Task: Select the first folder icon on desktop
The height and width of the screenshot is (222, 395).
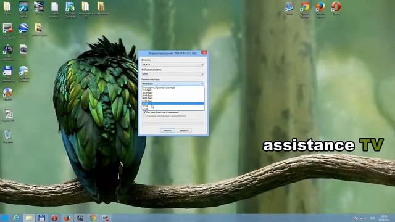Action: [x=7, y=7]
